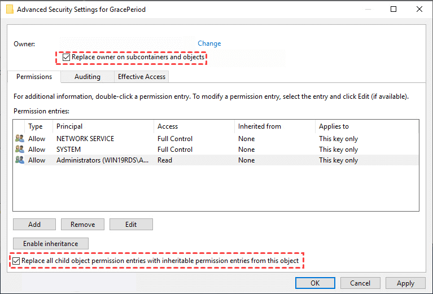Click the Change owner link
Screen dimensions: 433x294
[x=209, y=43]
